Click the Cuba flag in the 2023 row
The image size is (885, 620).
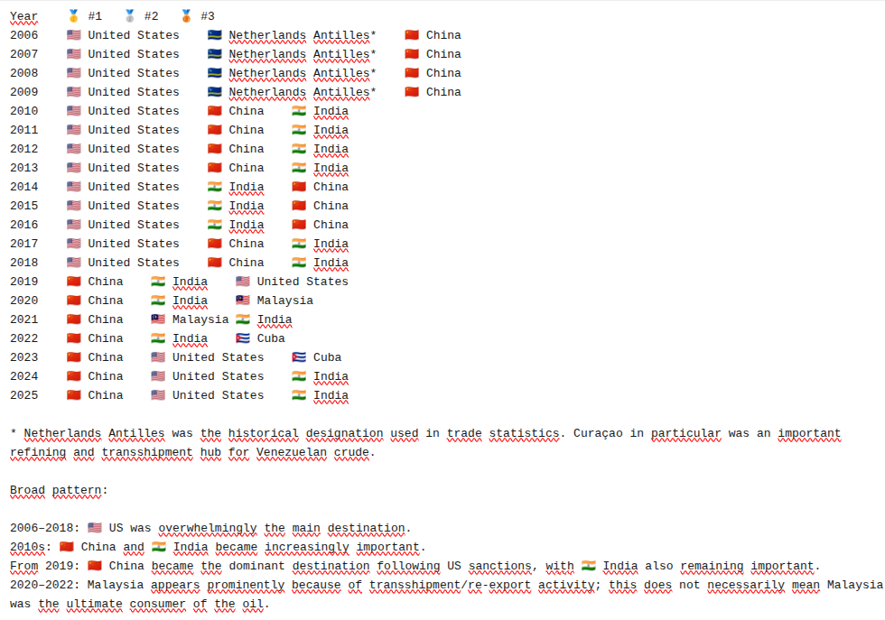coord(299,357)
